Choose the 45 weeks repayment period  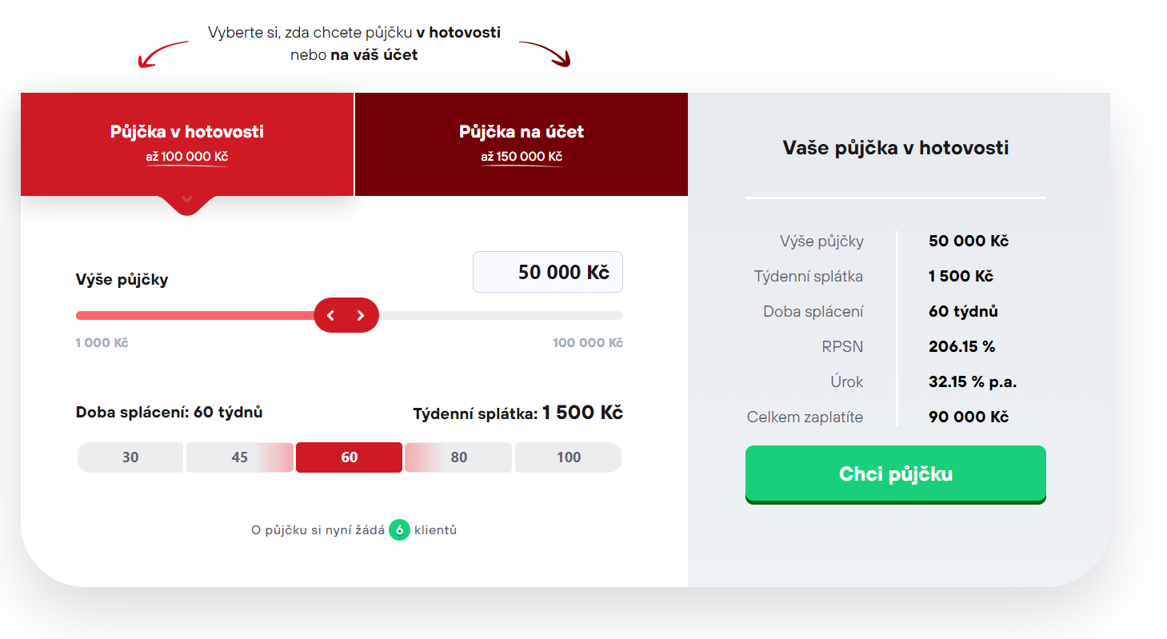(x=239, y=457)
